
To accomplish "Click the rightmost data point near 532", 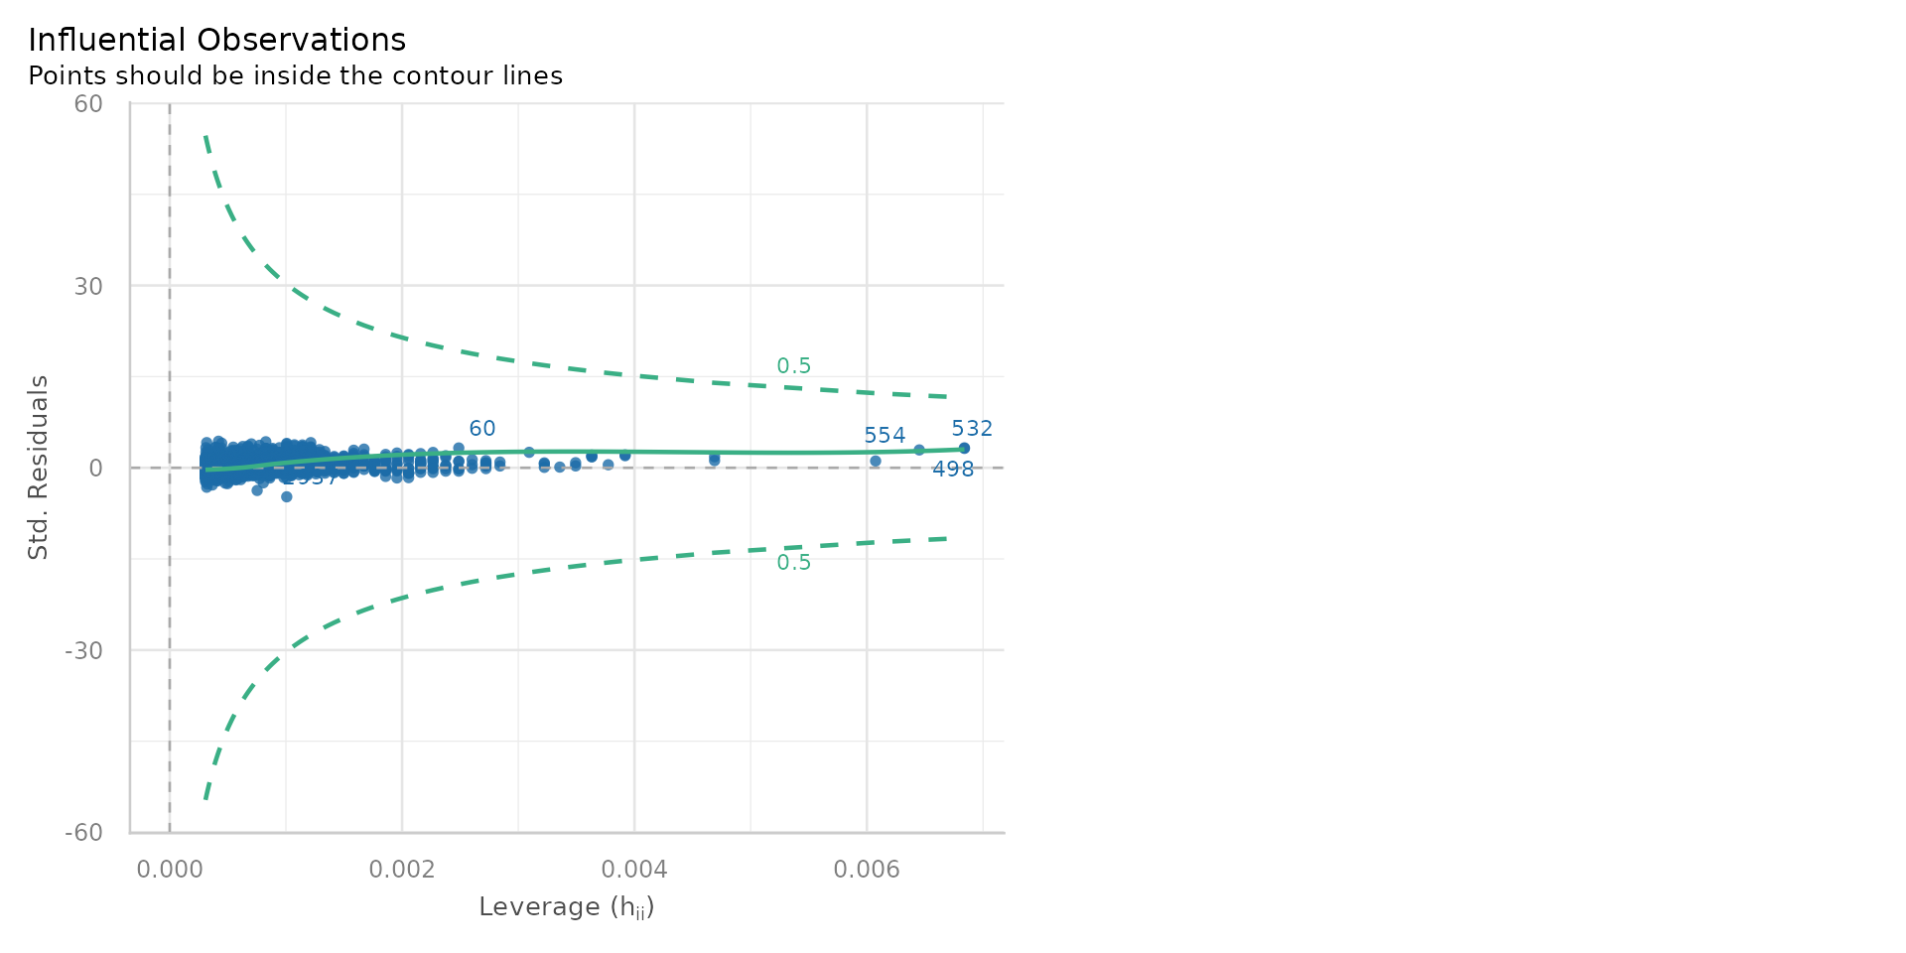I will coord(963,449).
